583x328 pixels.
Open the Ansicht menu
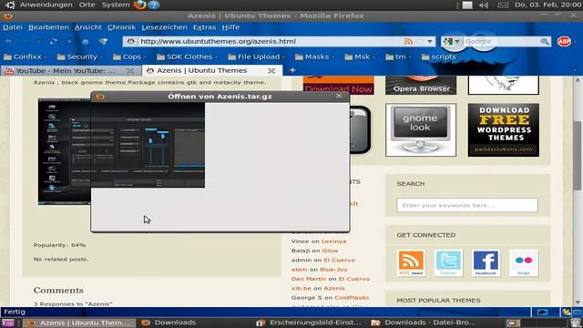pyautogui.click(x=88, y=27)
